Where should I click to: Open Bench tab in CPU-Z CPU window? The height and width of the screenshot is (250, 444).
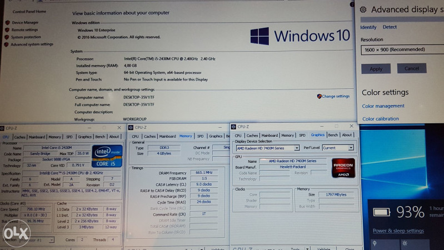(x=100, y=137)
